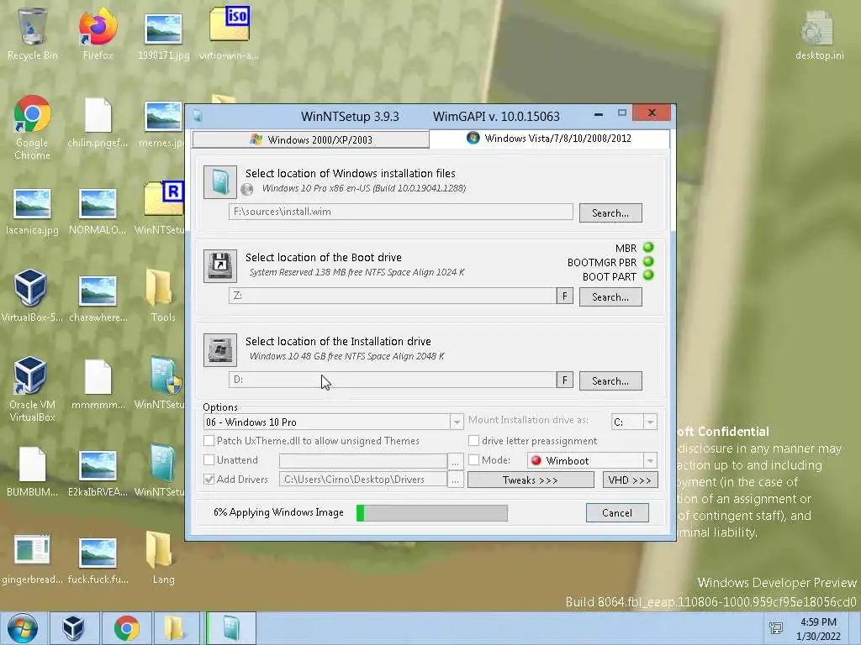Click the Boot drive floppy icon

point(219,266)
